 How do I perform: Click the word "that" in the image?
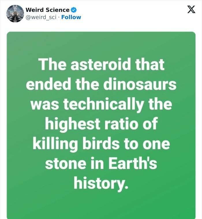[x=151, y=64]
